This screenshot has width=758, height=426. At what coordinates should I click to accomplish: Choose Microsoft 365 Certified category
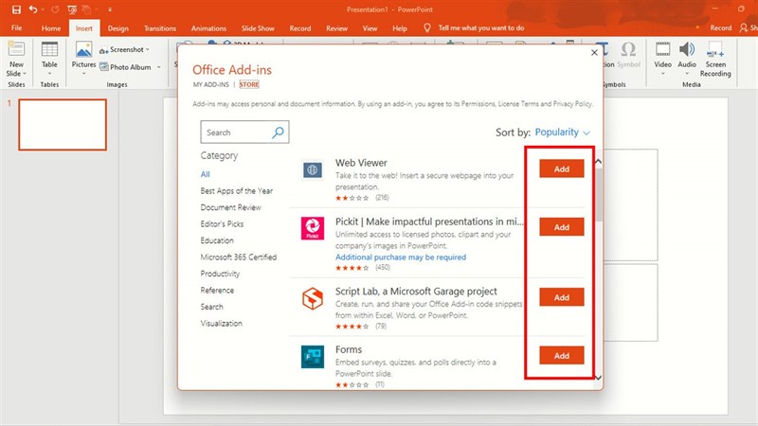(x=239, y=257)
